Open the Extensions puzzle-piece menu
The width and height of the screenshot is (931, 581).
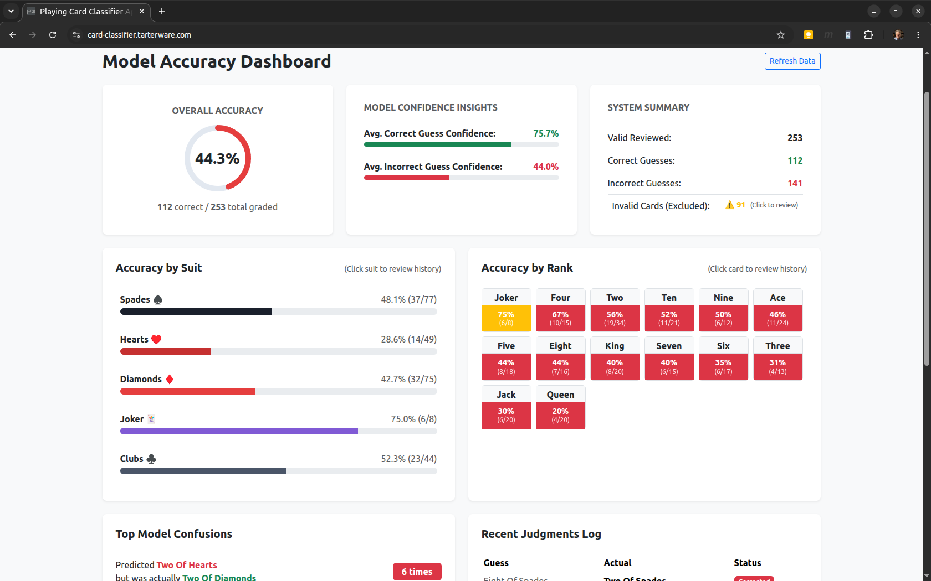tap(868, 35)
